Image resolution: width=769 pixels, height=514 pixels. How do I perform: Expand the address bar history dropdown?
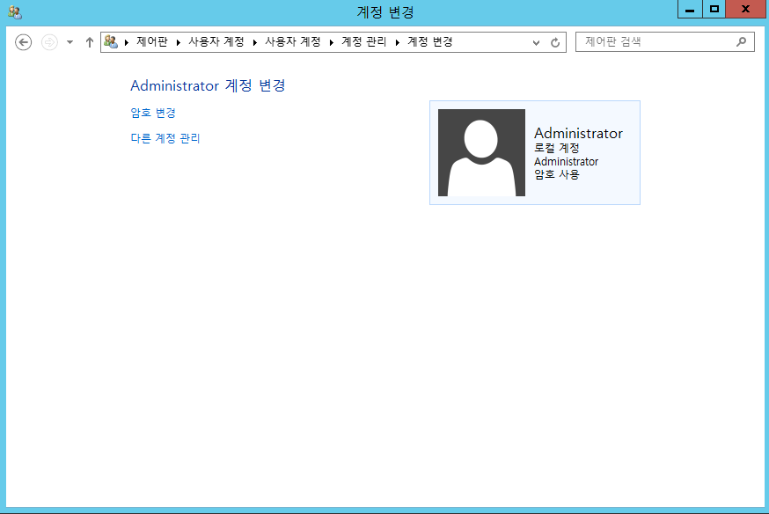point(537,42)
